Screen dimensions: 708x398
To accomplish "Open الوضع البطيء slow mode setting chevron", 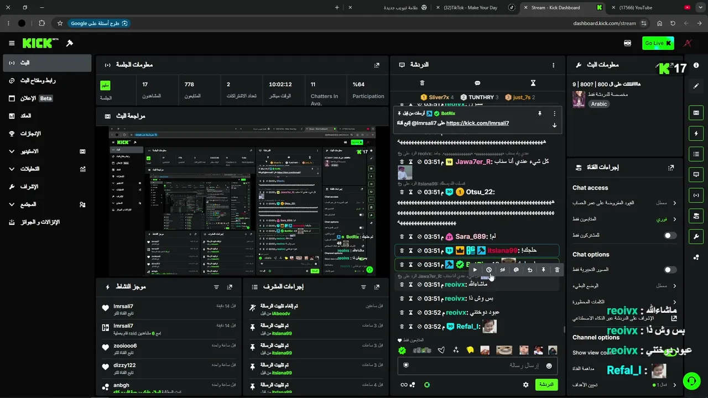I will coord(674,286).
